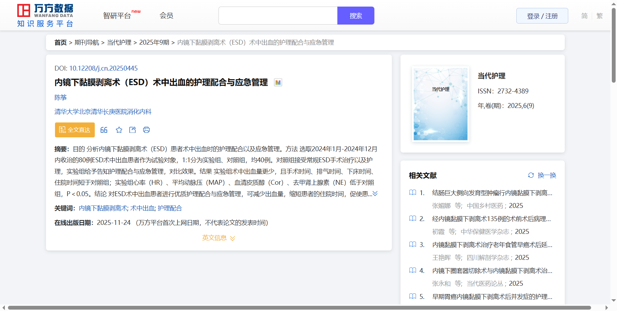Click the 全文直达 button
Screen dimensions: 617x311
click(75, 130)
